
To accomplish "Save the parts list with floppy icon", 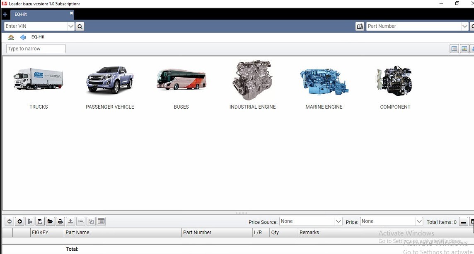I will [40, 221].
